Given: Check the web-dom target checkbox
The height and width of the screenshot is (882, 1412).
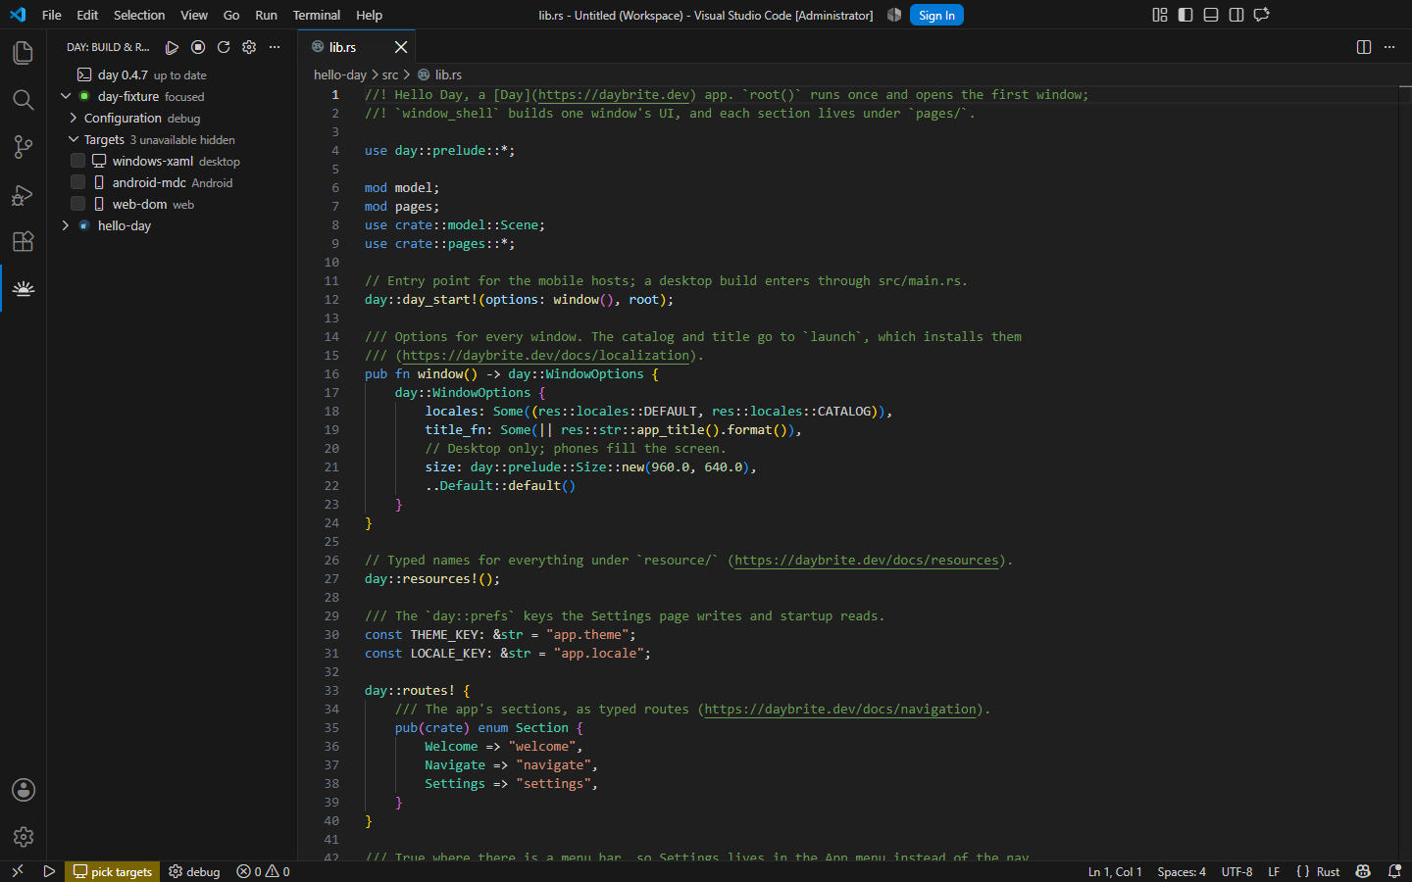Looking at the screenshot, I should pos(77,204).
